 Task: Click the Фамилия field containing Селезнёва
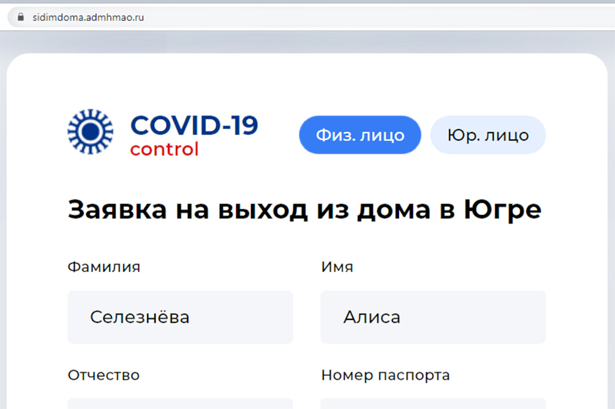180,317
